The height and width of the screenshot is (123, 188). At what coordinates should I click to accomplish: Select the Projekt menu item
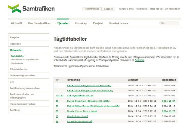click(x=98, y=23)
